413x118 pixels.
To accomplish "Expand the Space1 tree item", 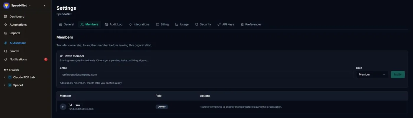I will 4,85.
